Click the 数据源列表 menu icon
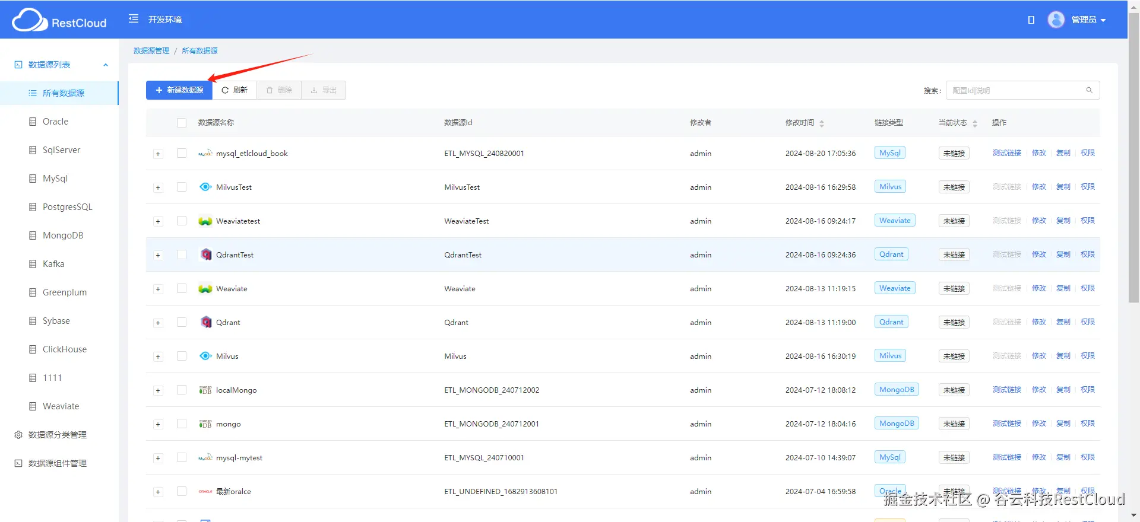 (x=18, y=65)
